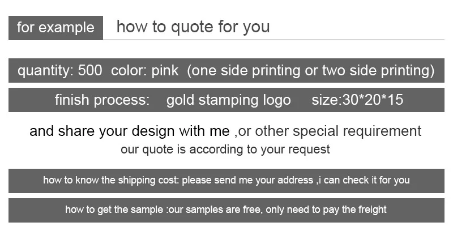This screenshot has height=235, width=453.
Task: Click the number "500" in the quantity banner
Action: (90, 71)
